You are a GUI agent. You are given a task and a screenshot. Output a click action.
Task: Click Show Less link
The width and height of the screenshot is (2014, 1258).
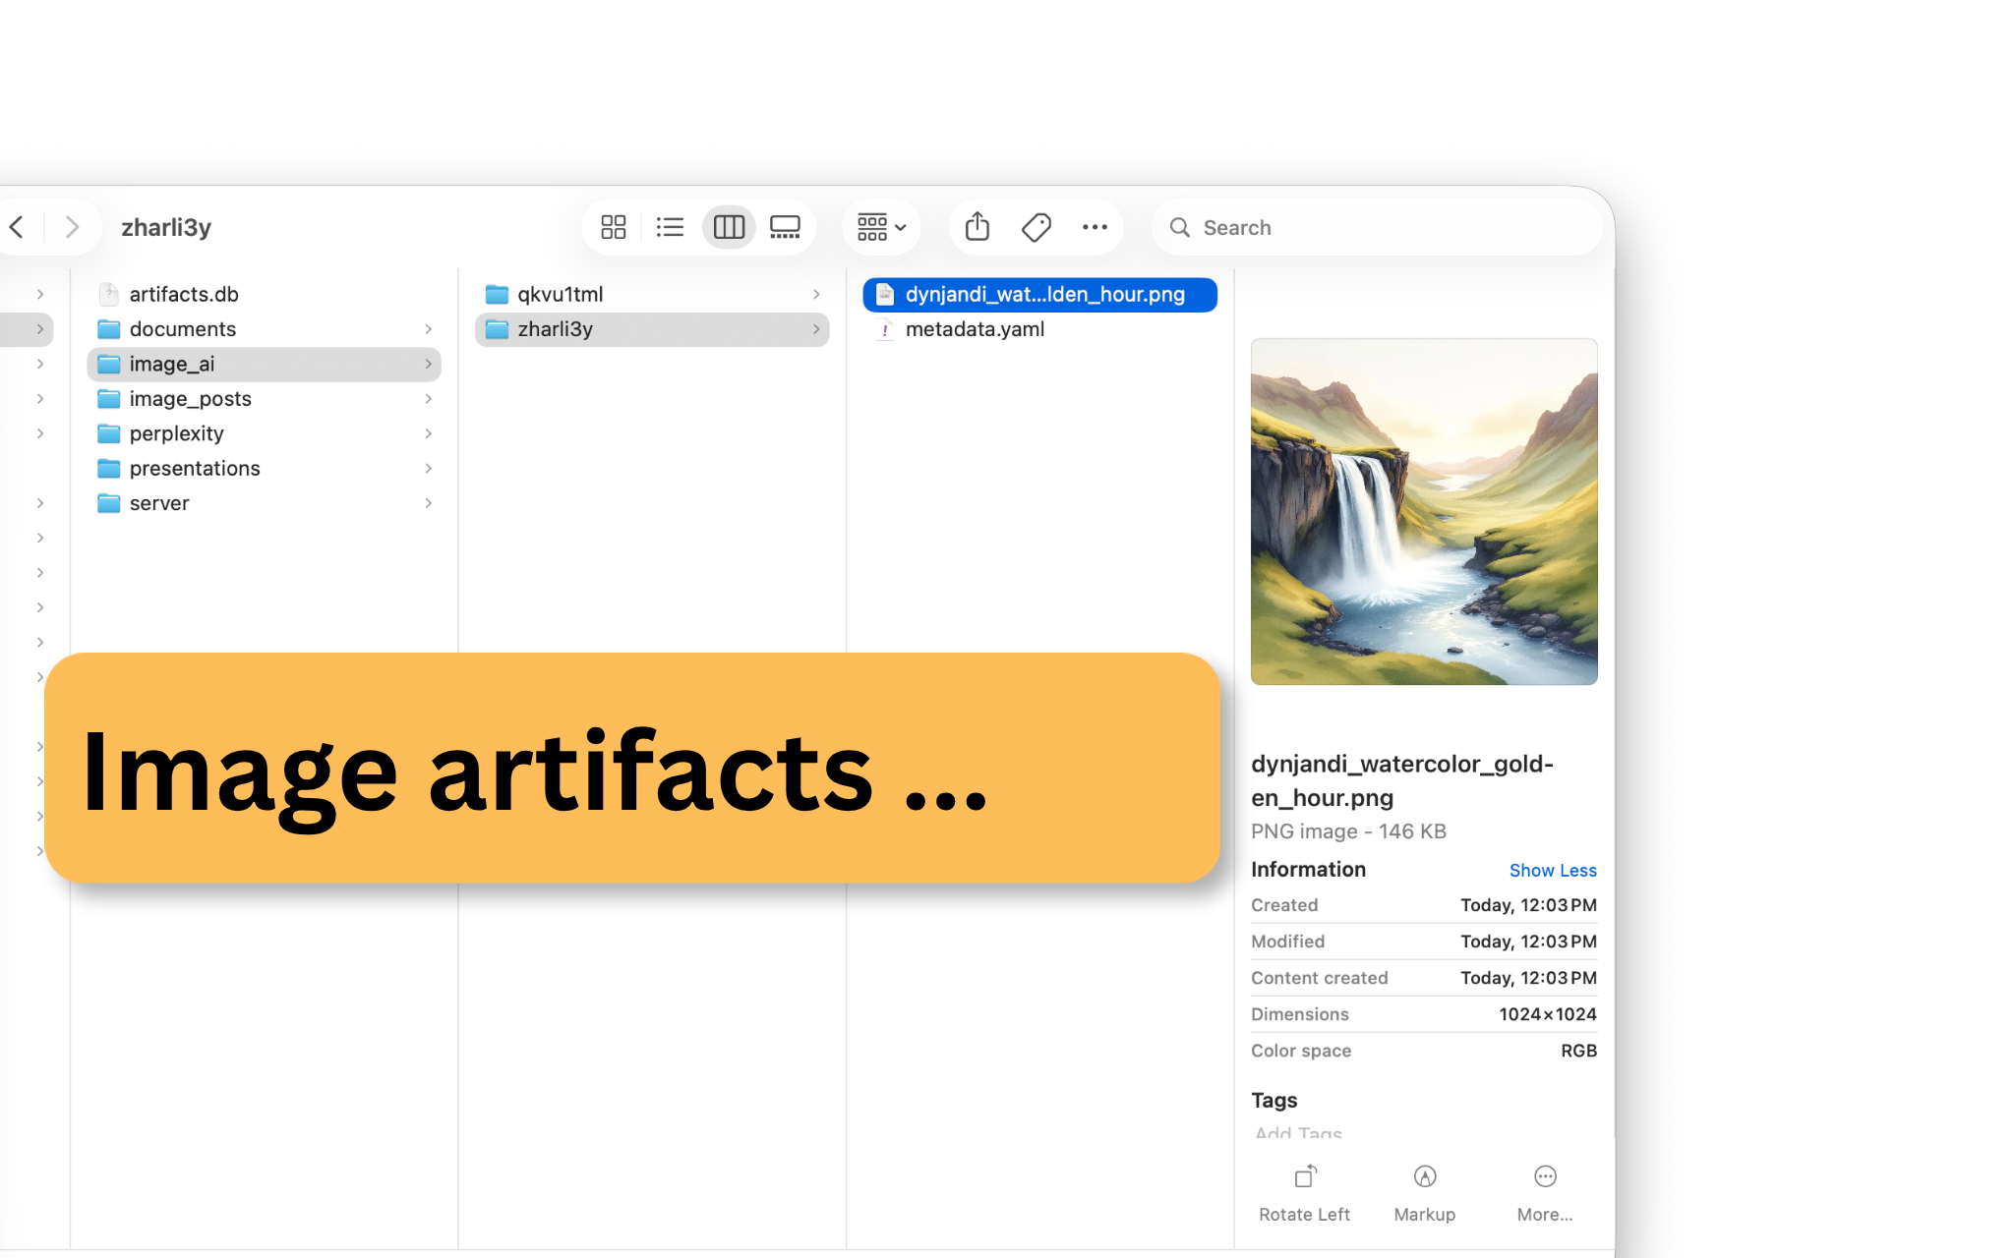click(x=1553, y=871)
